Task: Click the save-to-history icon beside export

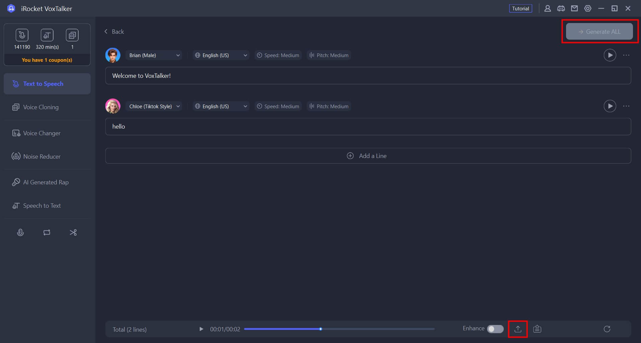Action: click(537, 329)
